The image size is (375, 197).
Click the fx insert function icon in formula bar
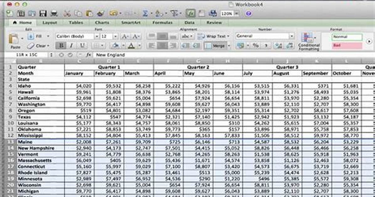88,55
